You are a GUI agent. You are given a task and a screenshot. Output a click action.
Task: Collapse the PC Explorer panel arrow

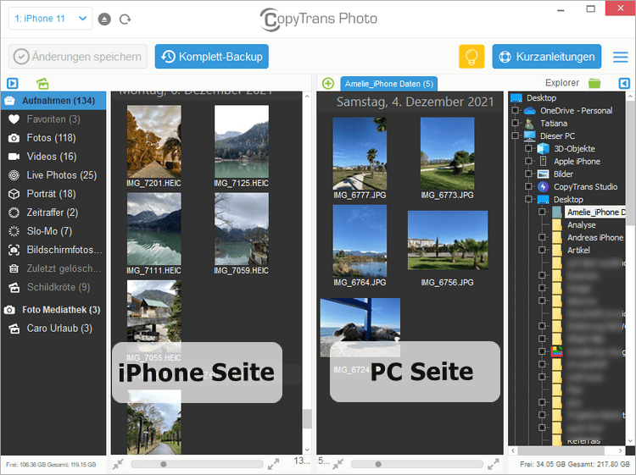[624, 84]
